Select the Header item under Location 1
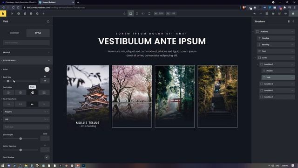The height and width of the screenshot is (168, 298). coord(278,70)
